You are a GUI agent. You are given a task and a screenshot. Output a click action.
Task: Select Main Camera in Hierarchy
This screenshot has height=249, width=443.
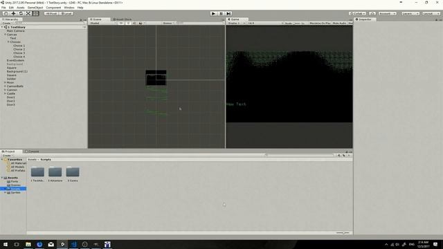(x=15, y=30)
